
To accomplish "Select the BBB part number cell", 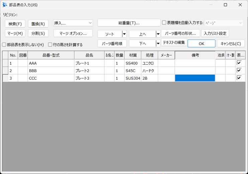I will coord(51,70).
